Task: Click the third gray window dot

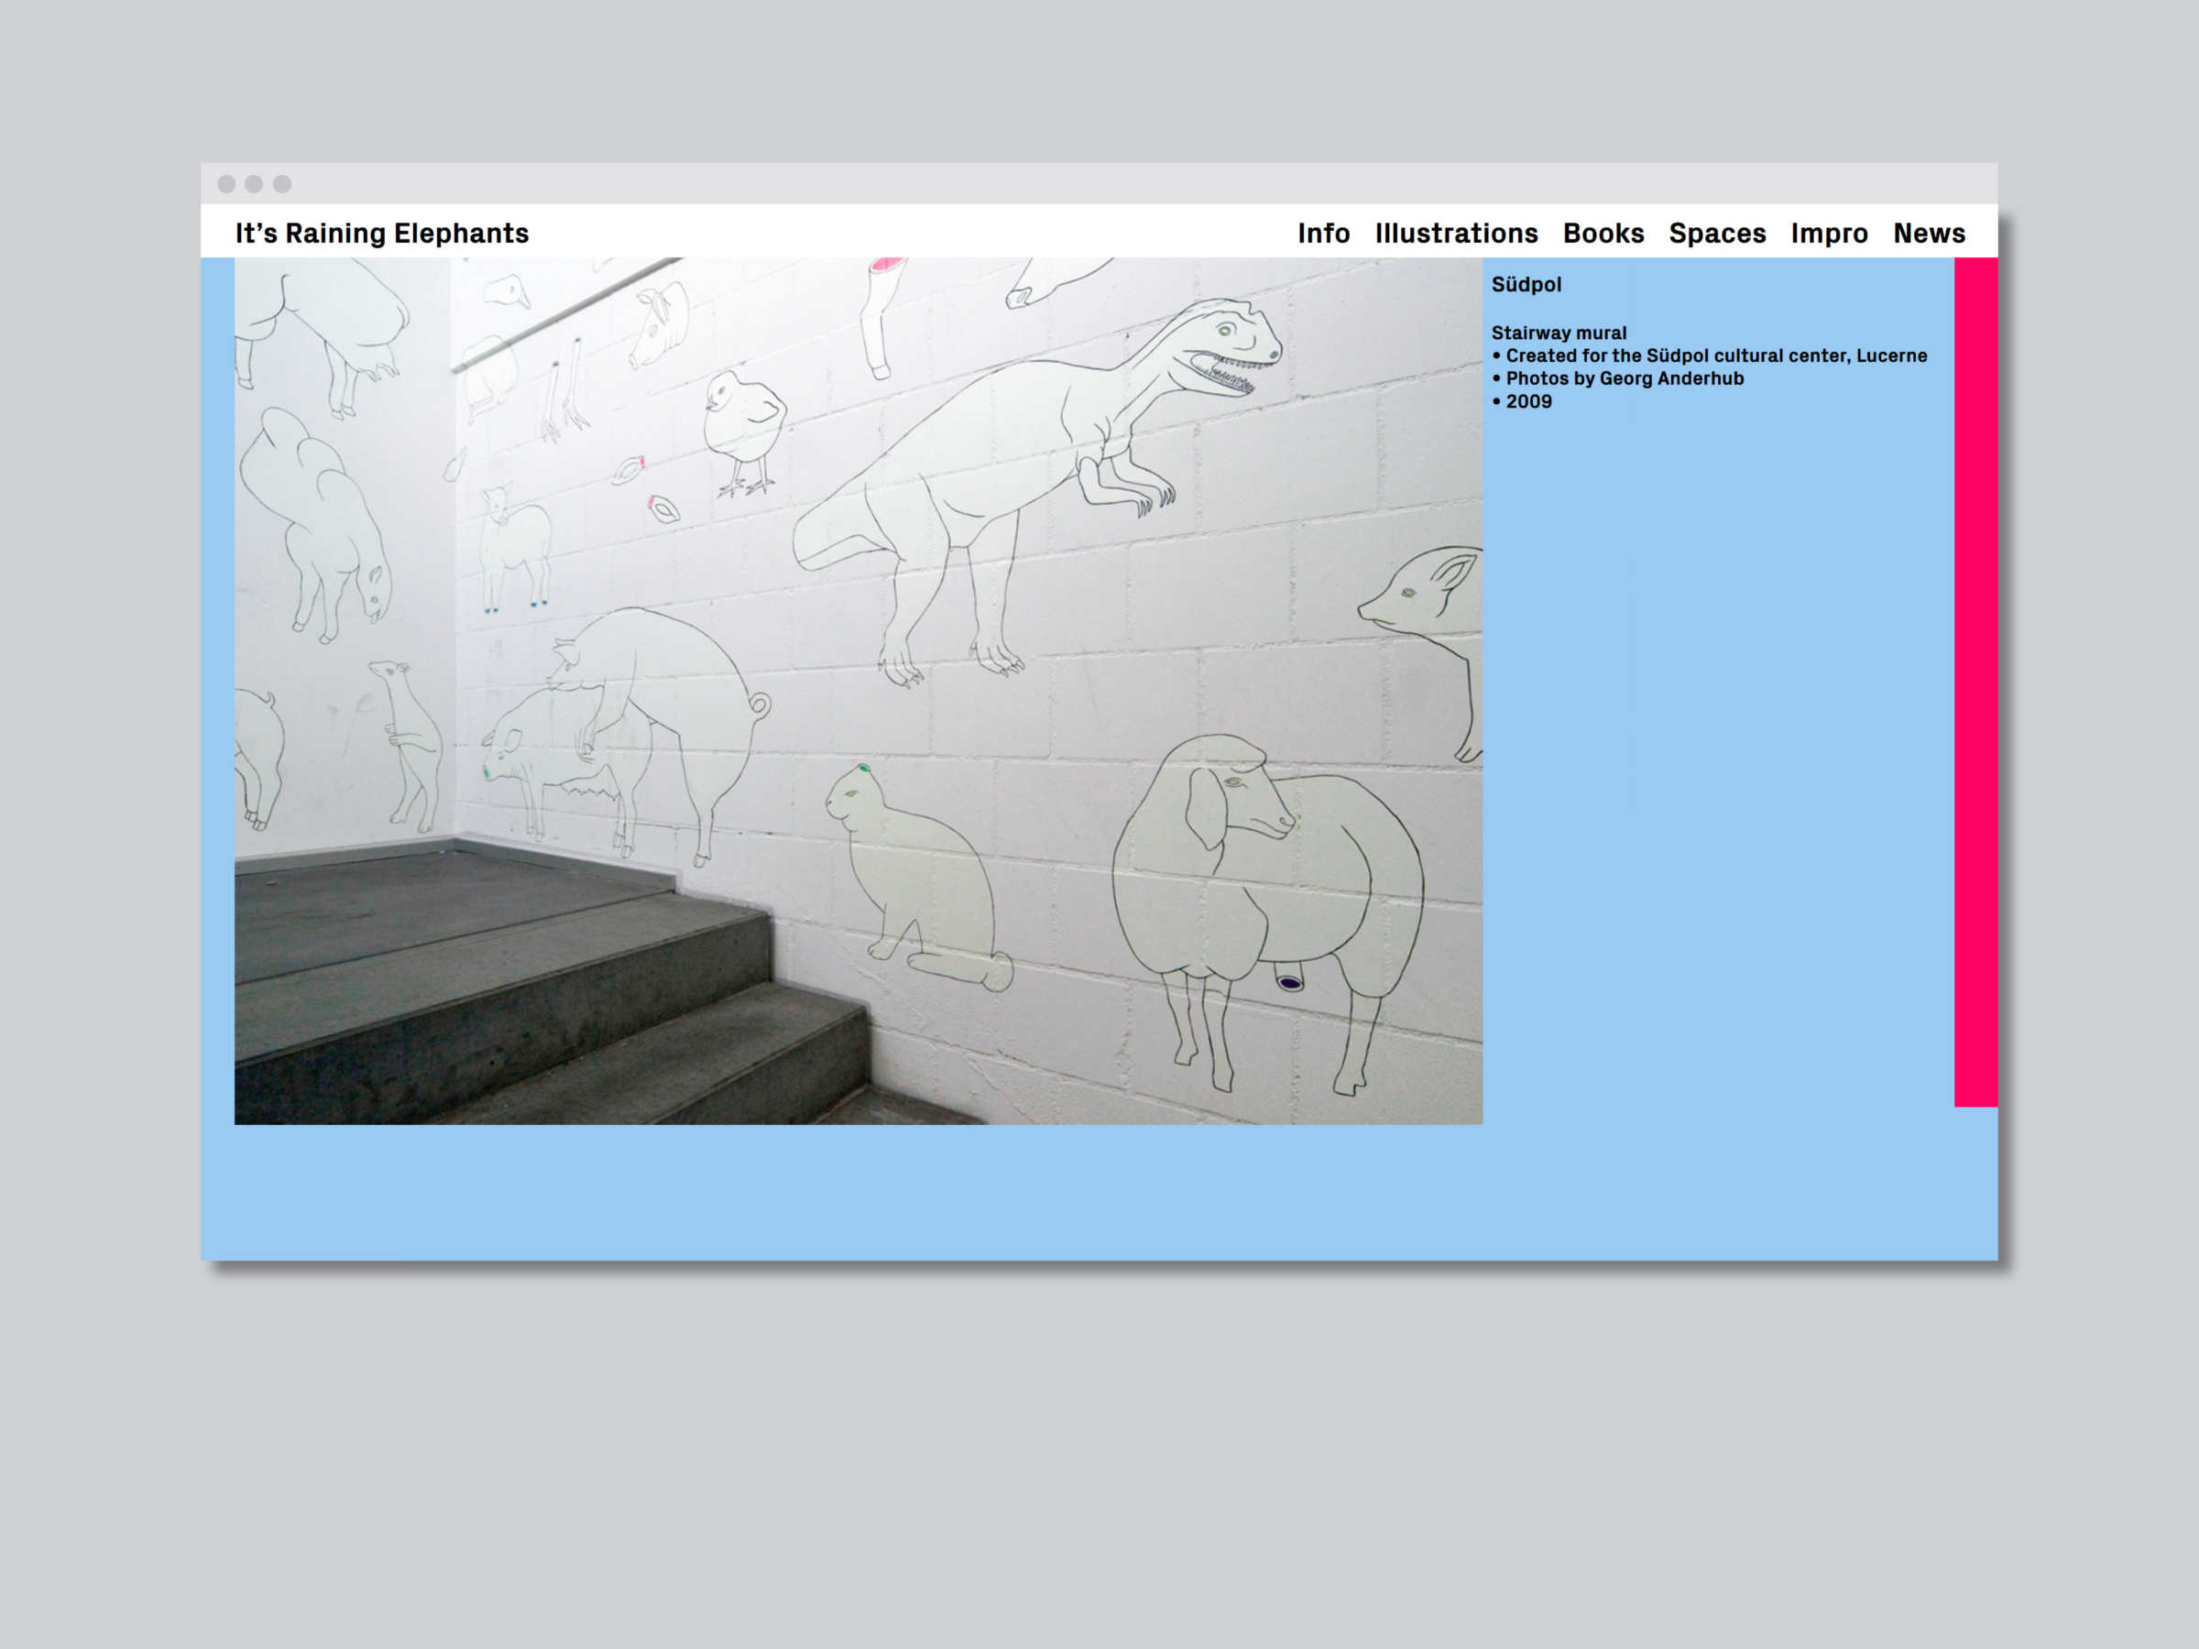Action: pyautogui.click(x=282, y=184)
